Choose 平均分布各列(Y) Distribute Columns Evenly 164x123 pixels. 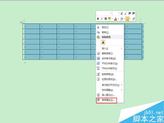tap(110, 68)
